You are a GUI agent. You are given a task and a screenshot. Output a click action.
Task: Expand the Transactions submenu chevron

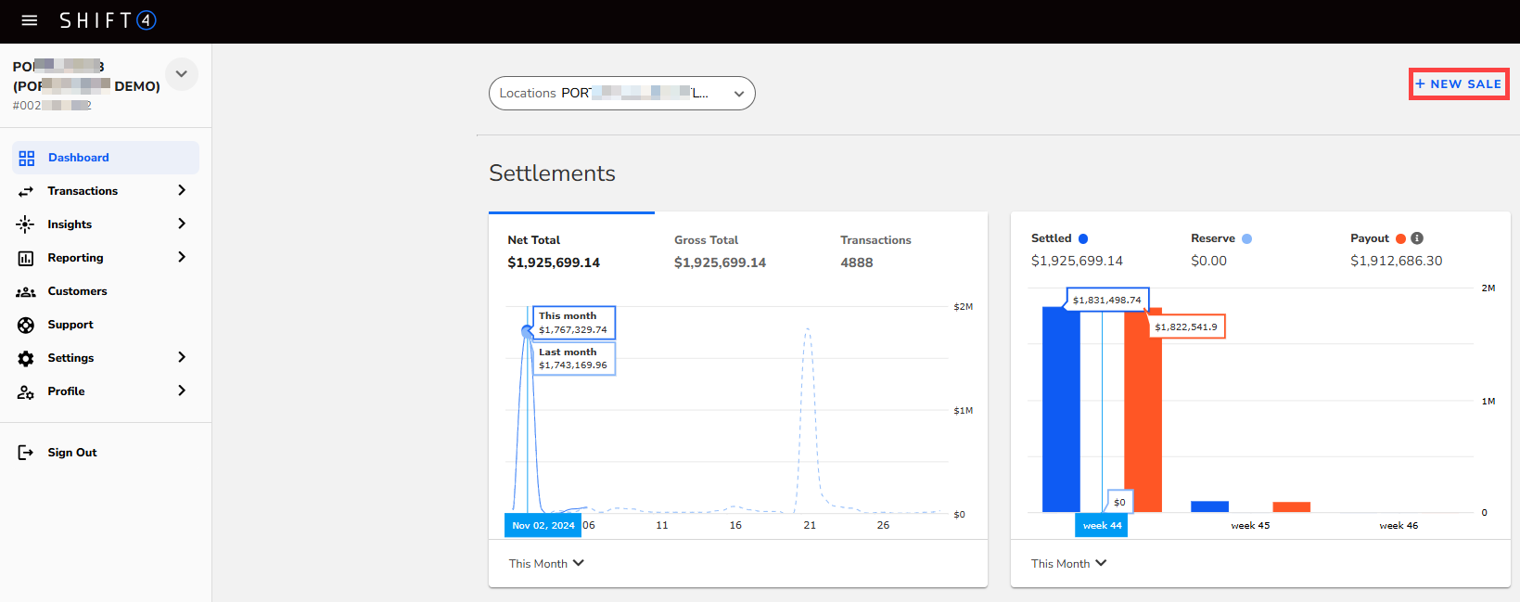[182, 190]
